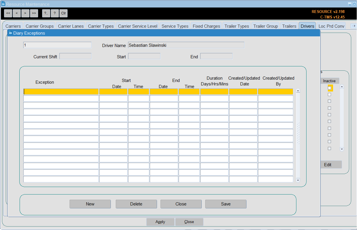357x230 pixels.
Task: Click the Save button
Action: coord(226,204)
